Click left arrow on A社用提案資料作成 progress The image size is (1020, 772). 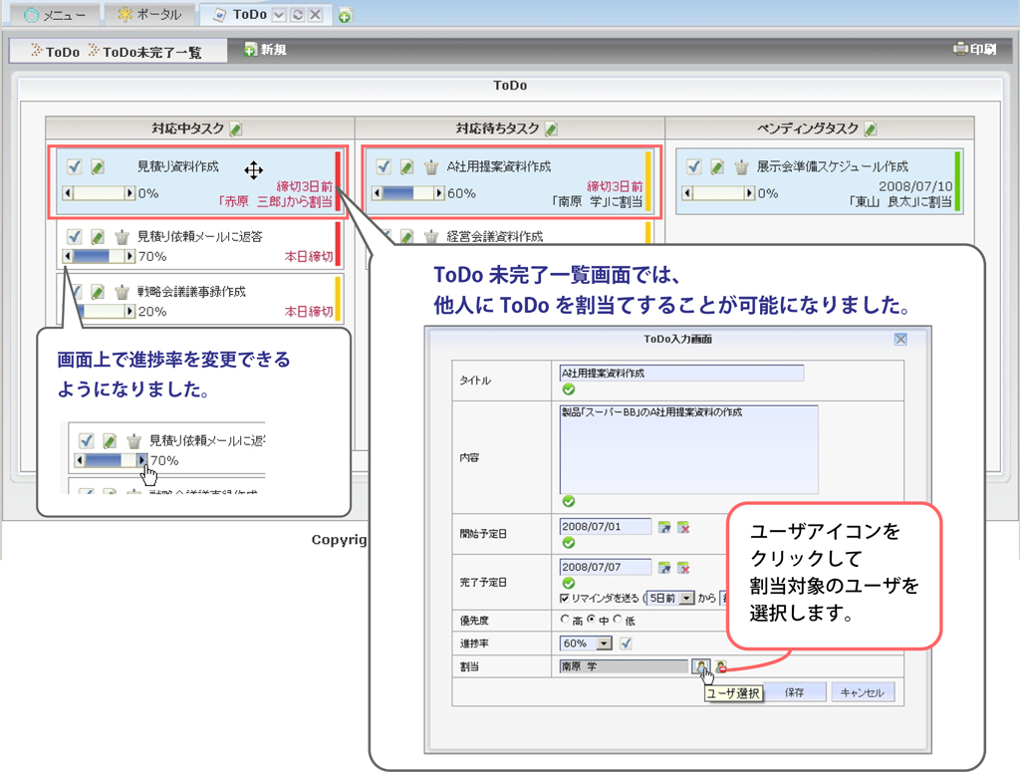[378, 193]
